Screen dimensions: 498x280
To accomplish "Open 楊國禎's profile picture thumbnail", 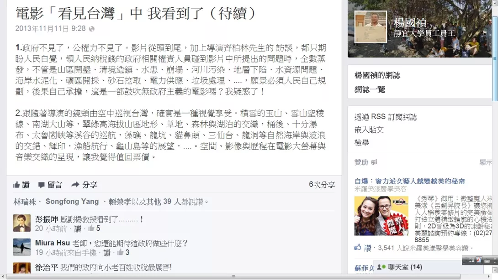I will tap(371, 26).
